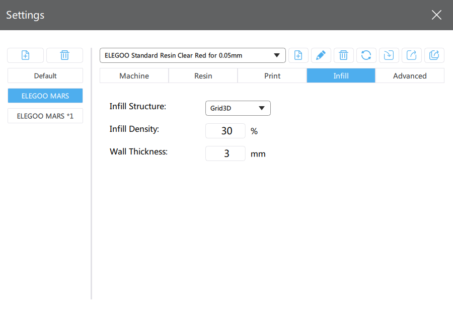Click the Infill Density label
453x317 pixels.
pyautogui.click(x=134, y=129)
